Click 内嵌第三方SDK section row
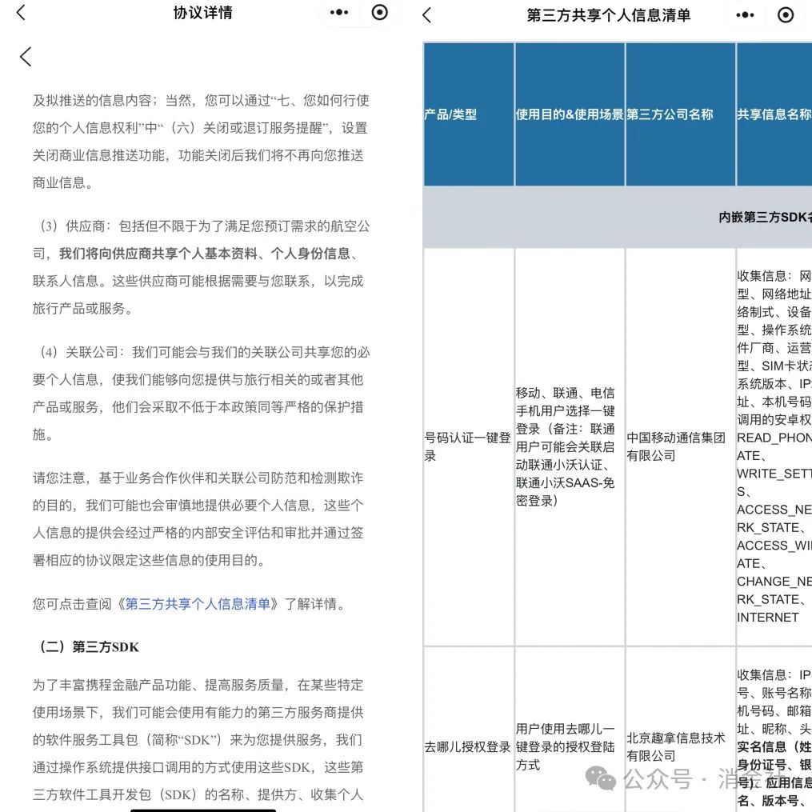This screenshot has width=812, height=812. click(x=618, y=217)
